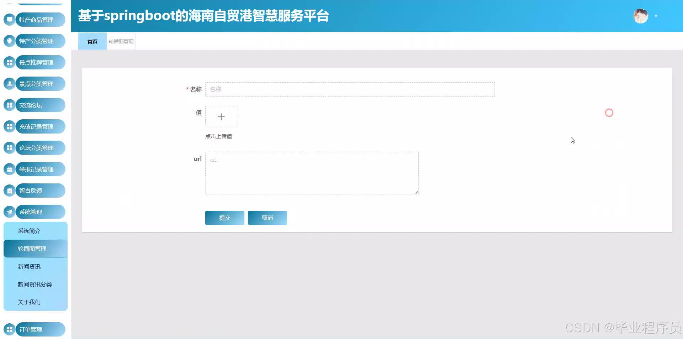
Task: Click the plus icon to upload 值
Action: pos(221,116)
